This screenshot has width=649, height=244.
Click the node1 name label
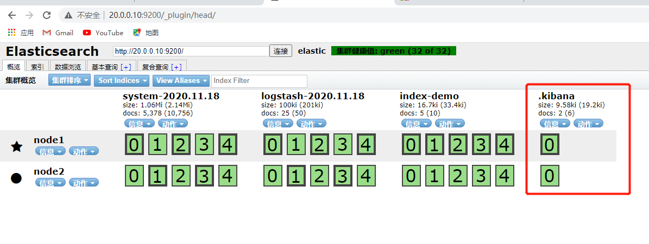49,140
